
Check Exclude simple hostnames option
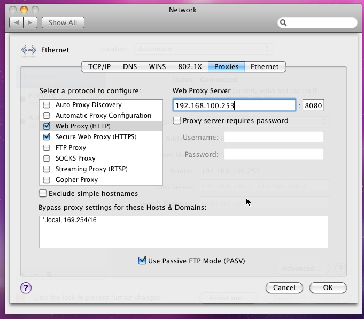coord(43,194)
